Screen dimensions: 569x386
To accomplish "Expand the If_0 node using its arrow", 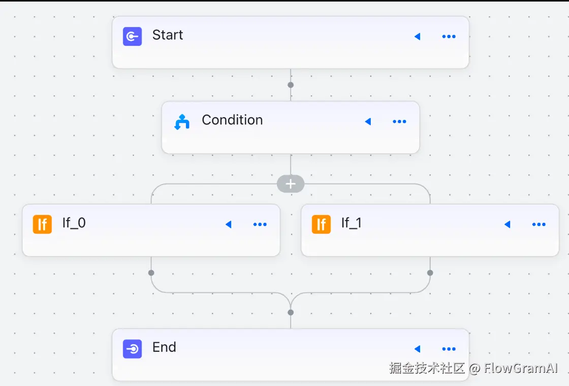I will click(x=229, y=224).
